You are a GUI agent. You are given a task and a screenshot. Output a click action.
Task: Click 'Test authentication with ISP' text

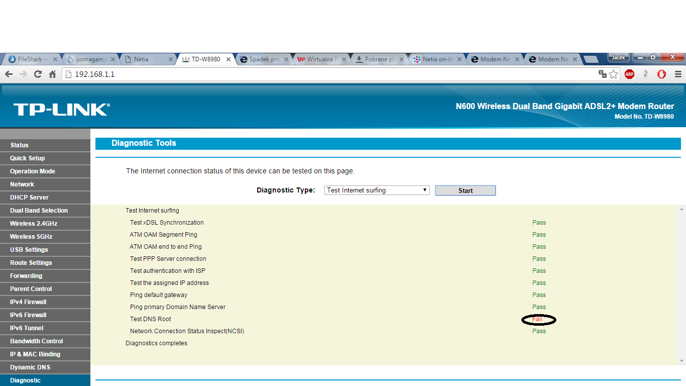pos(168,271)
